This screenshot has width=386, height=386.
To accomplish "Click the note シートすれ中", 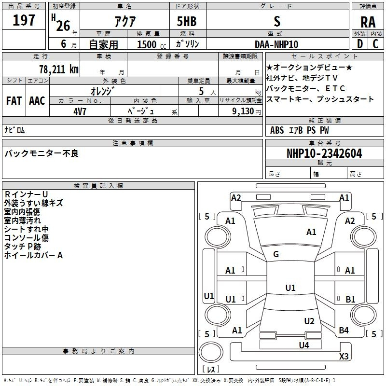I will (x=26, y=229).
